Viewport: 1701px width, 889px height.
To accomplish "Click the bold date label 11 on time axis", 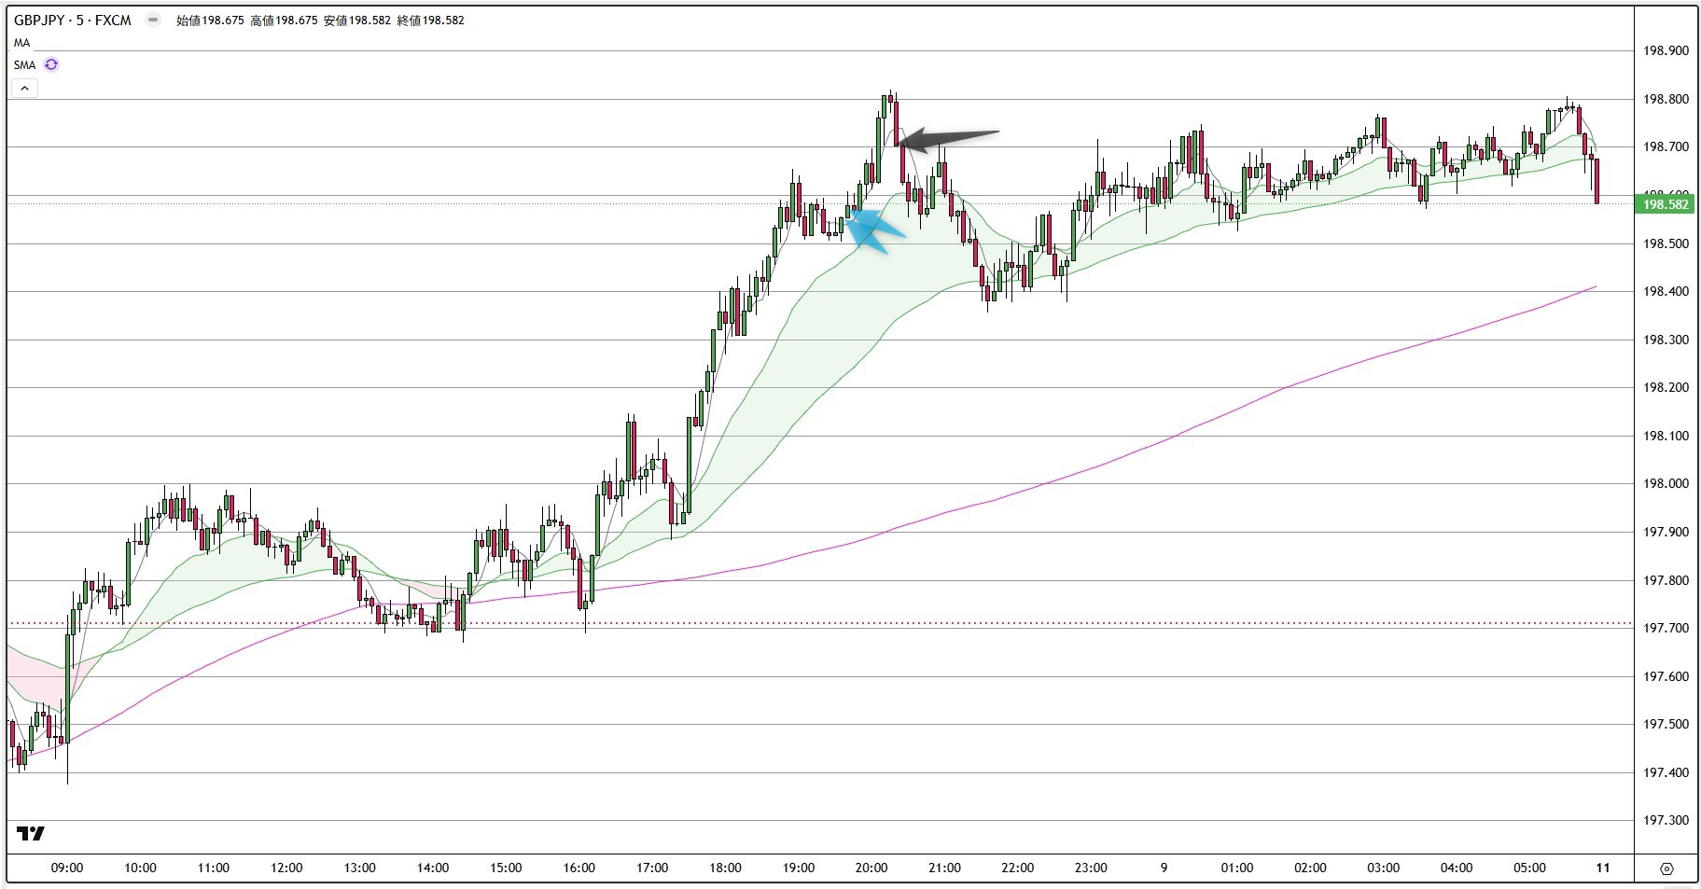I will pyautogui.click(x=1603, y=868).
